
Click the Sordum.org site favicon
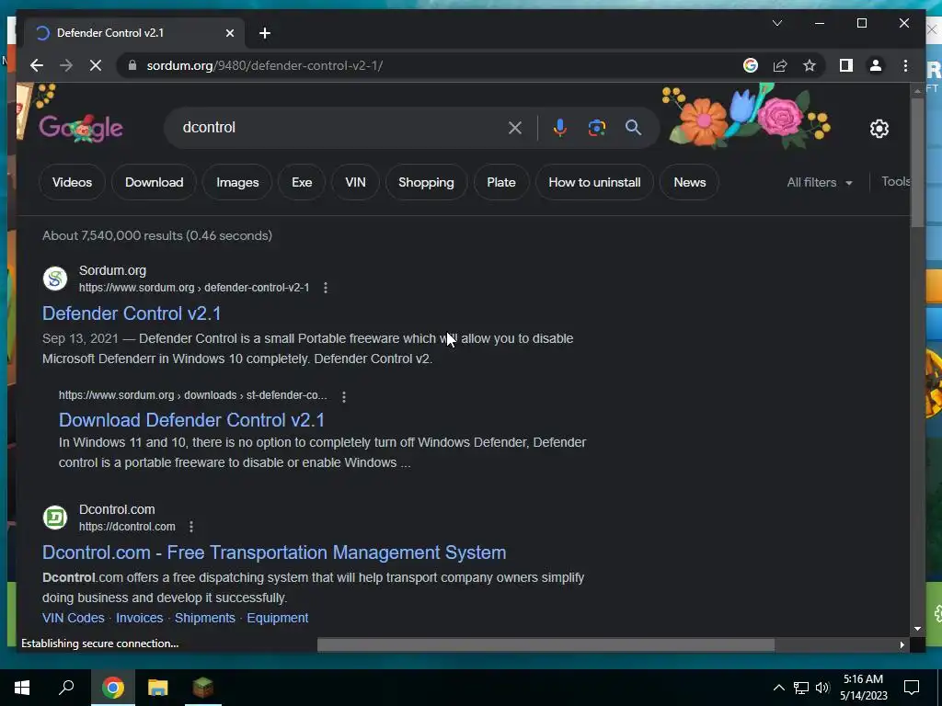[x=54, y=279]
